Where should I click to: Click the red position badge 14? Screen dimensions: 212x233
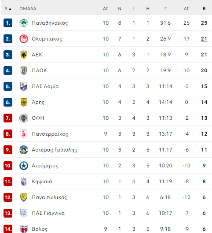pyautogui.click(x=8, y=229)
